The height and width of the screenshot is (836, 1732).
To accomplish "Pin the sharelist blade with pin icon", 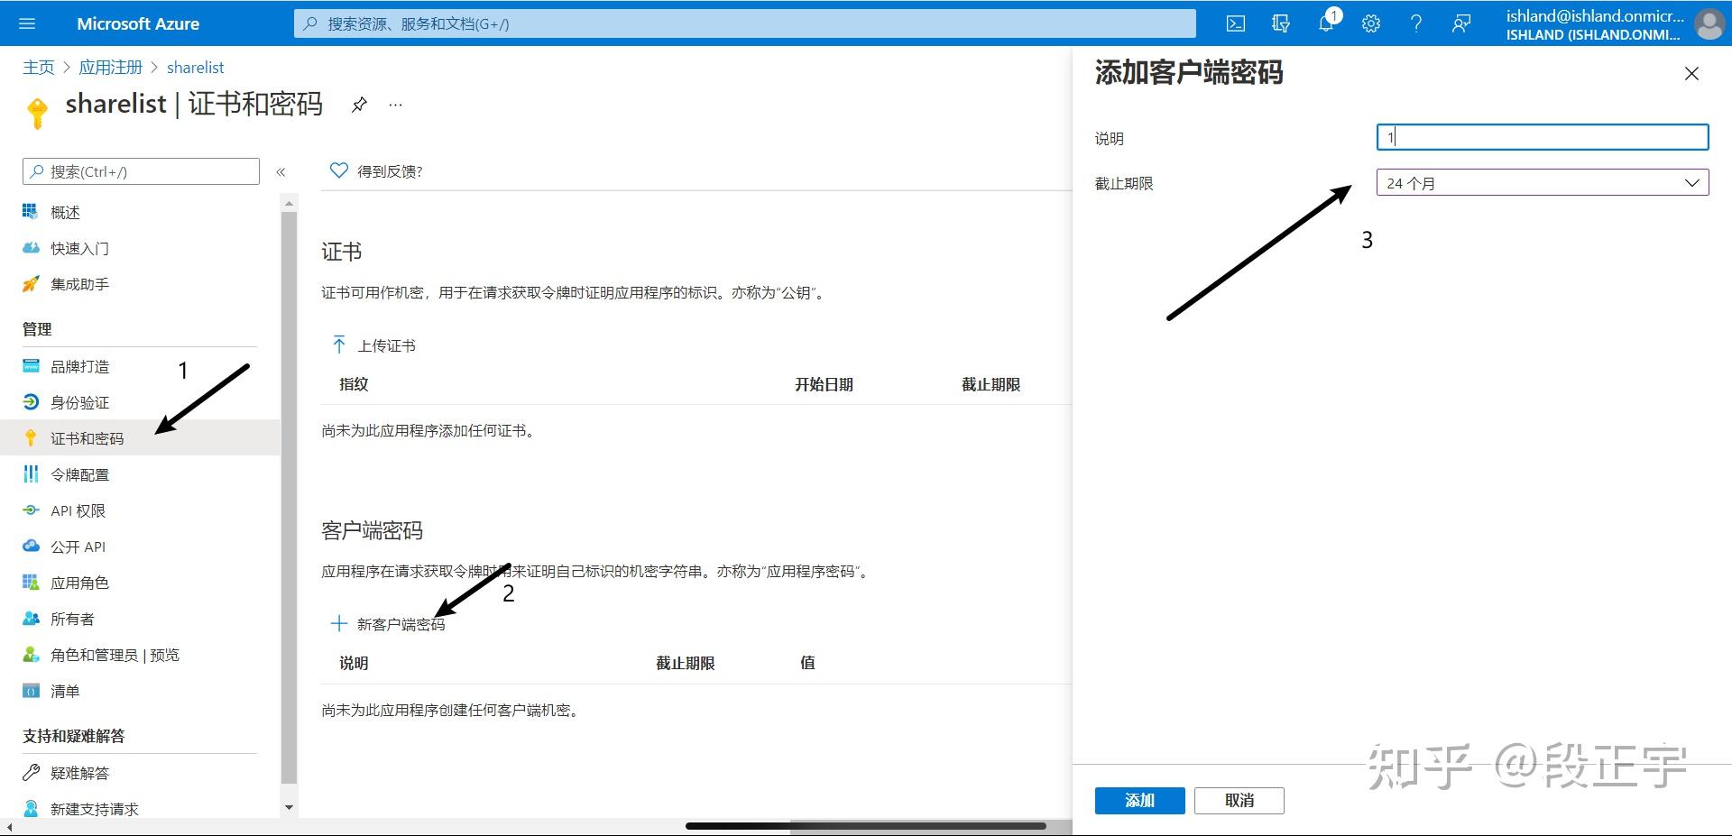I will pyautogui.click(x=359, y=105).
